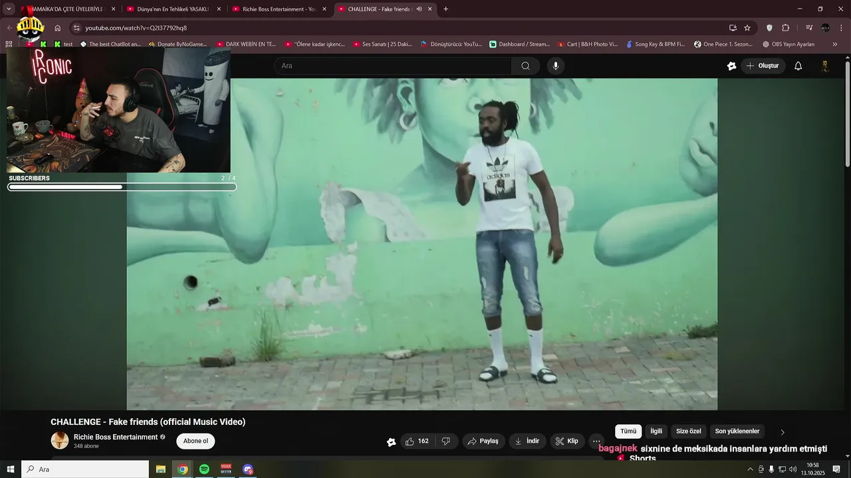Open the install/cast icon in address bar
This screenshot has height=478, width=851.
coord(733,28)
